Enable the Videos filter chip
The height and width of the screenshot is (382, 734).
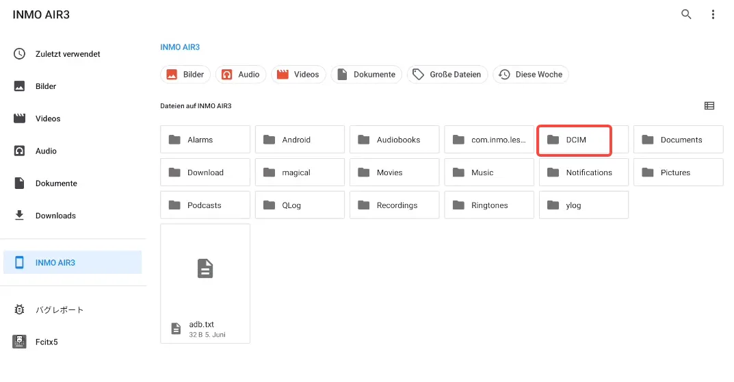(x=298, y=75)
